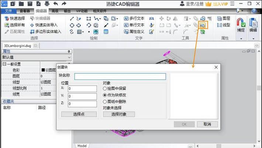Click the 取消 button in dialog
The image size is (262, 148).
click(207, 124)
